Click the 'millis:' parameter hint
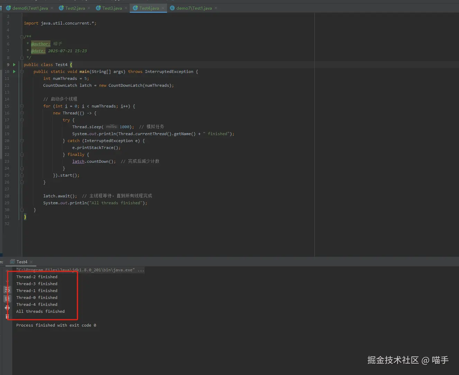This screenshot has height=375, width=459. [x=111, y=127]
